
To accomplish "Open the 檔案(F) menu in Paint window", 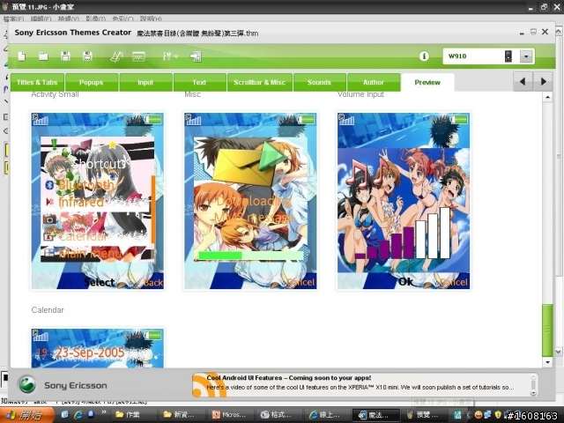I will tap(14, 19).
